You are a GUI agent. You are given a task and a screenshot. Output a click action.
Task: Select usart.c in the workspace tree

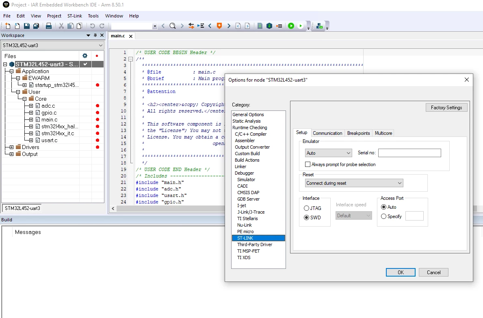click(49, 140)
